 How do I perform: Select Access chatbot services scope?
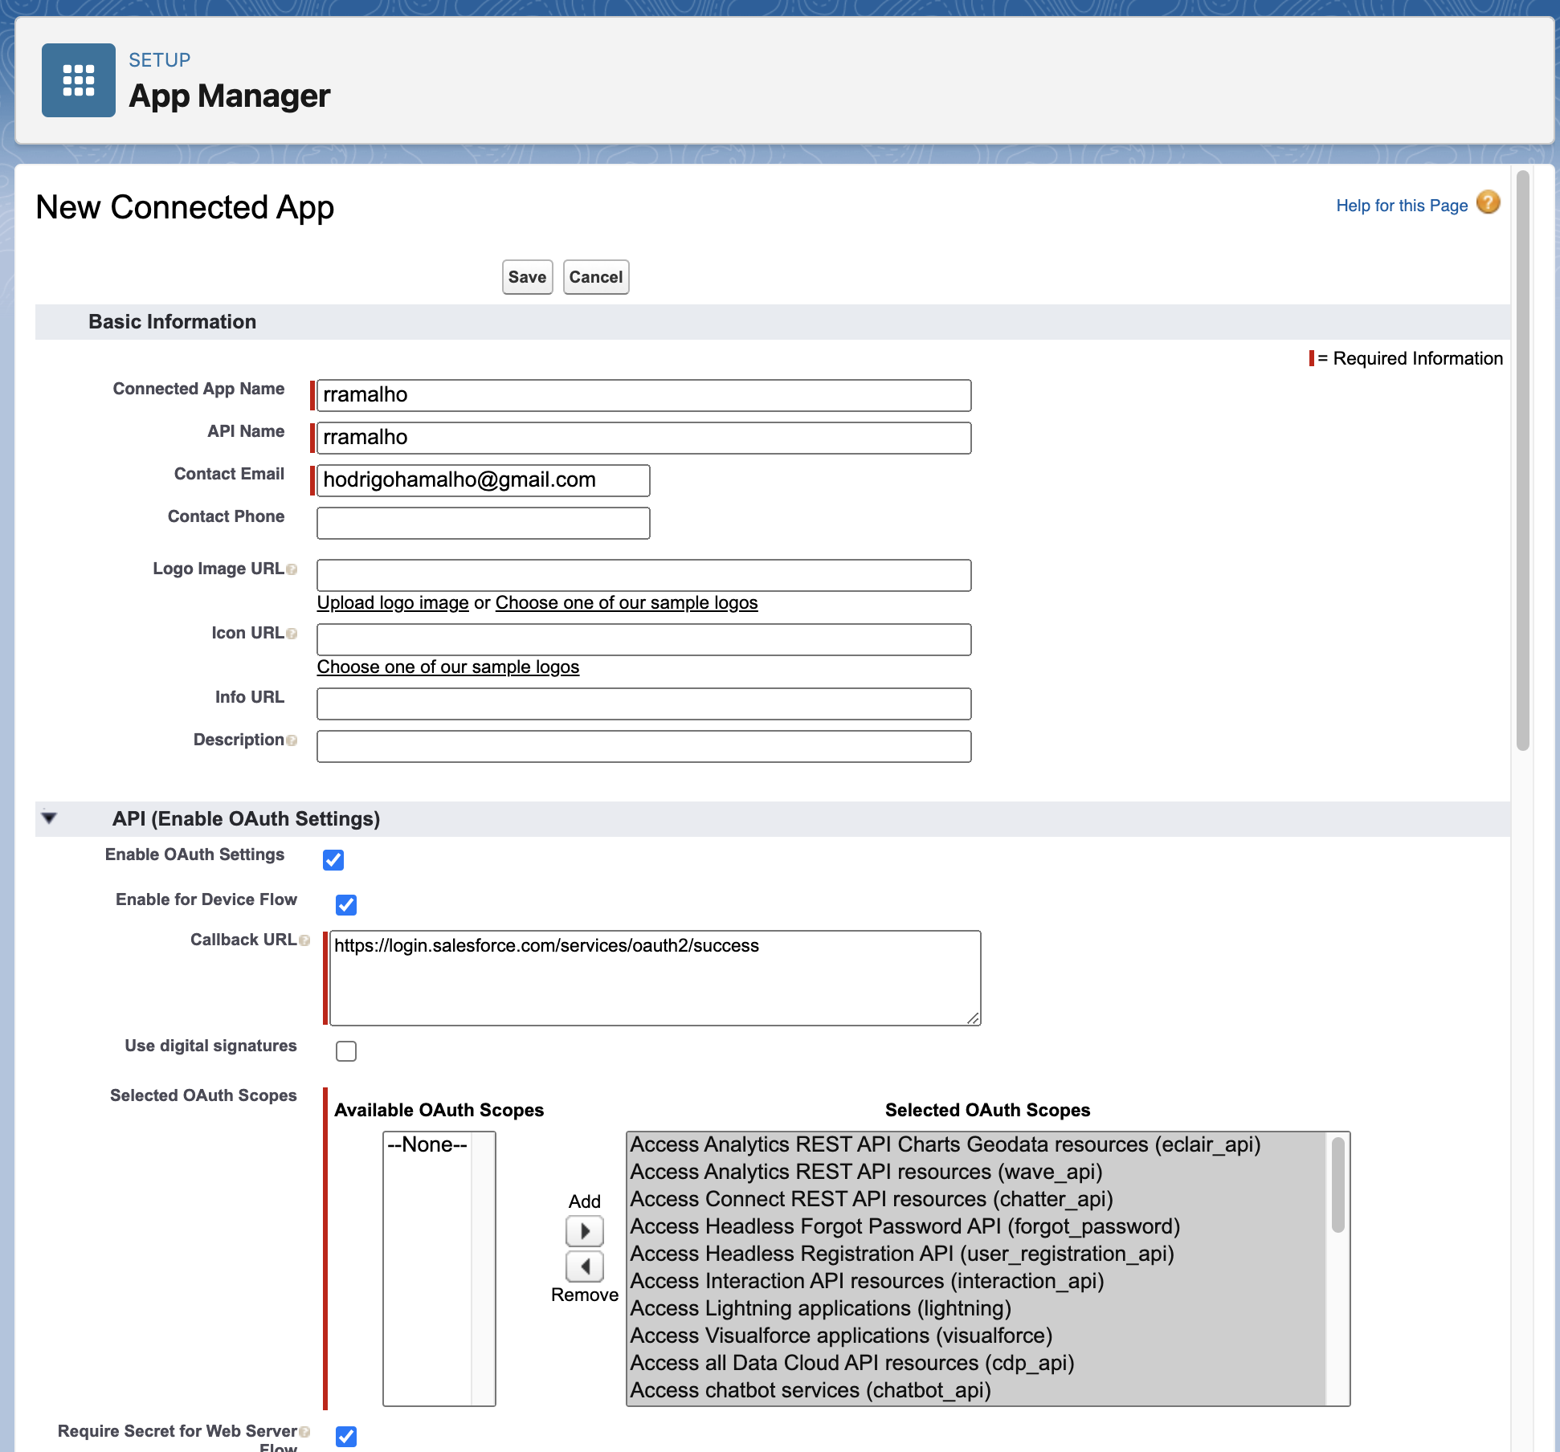point(810,1390)
